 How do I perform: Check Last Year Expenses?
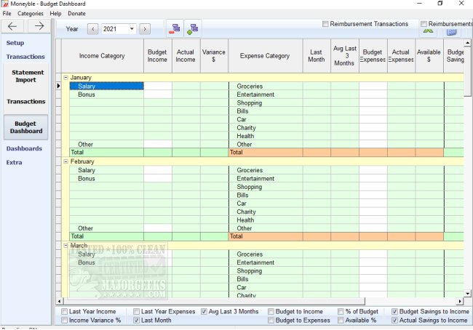[x=136, y=311]
